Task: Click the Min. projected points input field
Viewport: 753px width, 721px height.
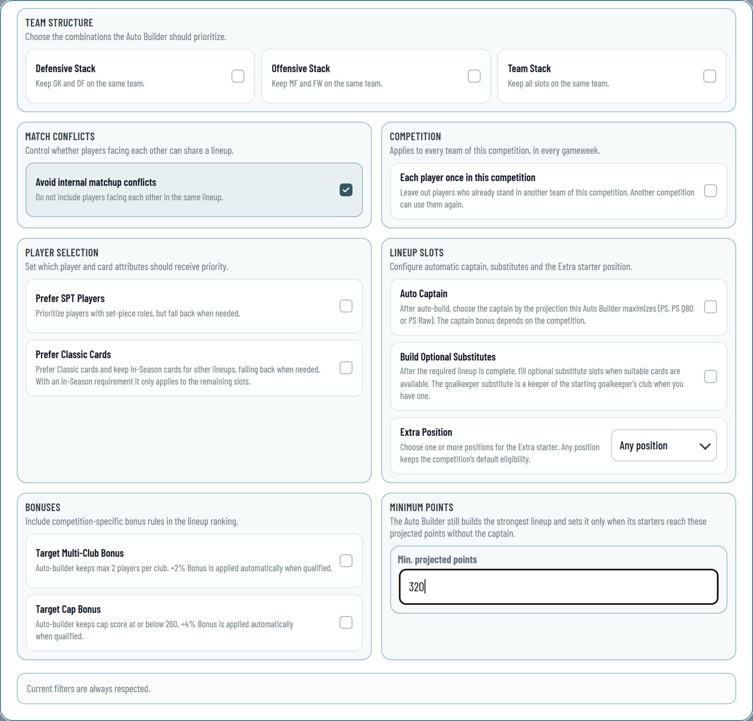Action: [x=558, y=587]
